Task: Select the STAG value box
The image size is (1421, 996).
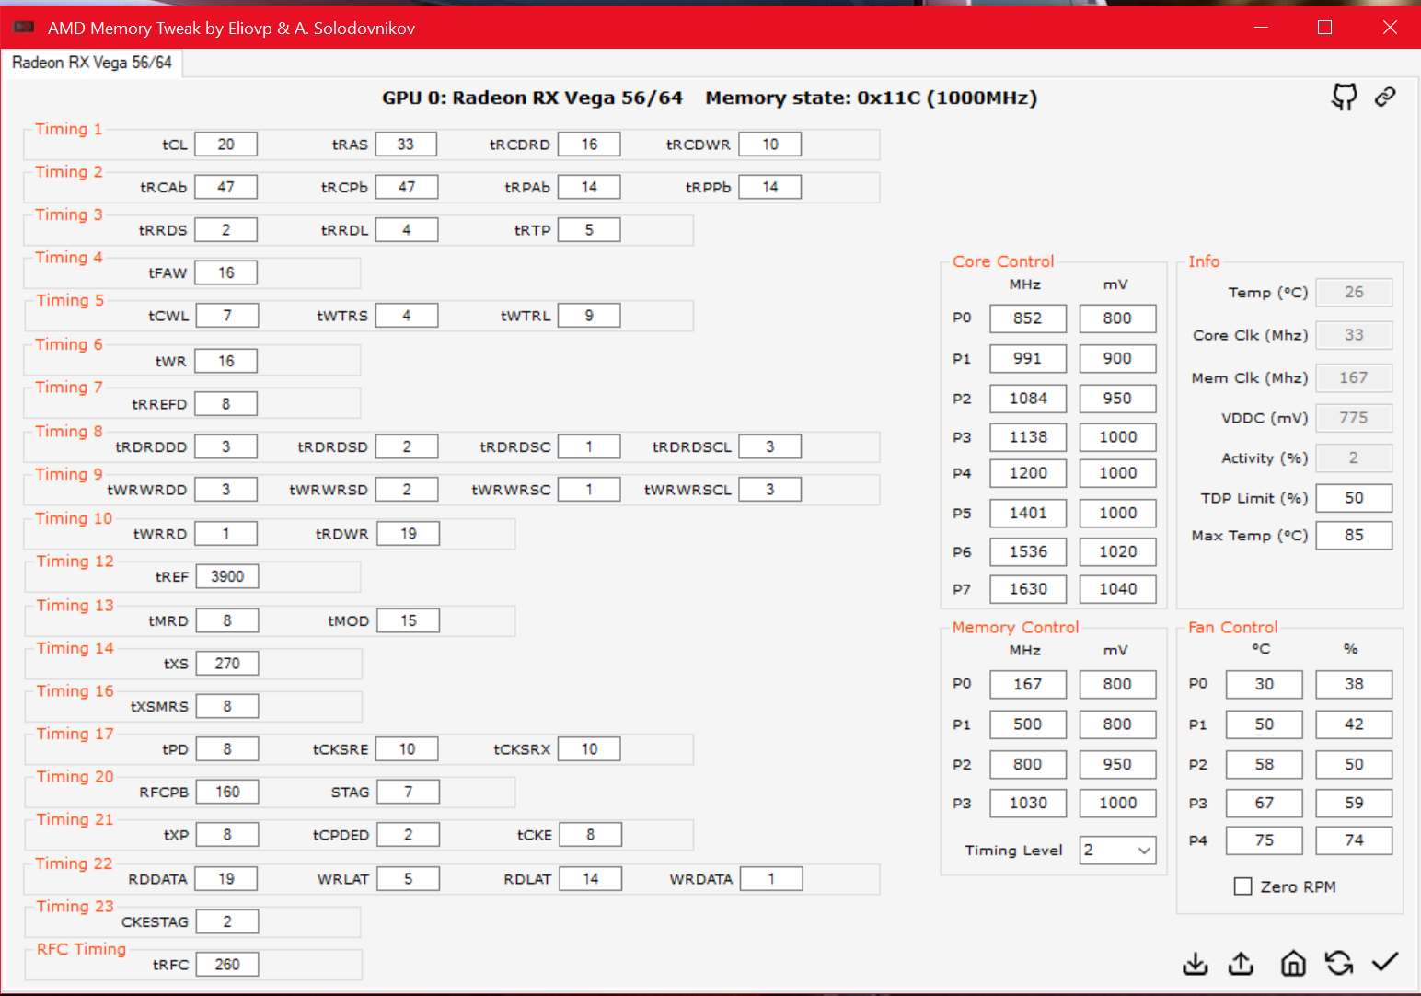Action: click(409, 792)
